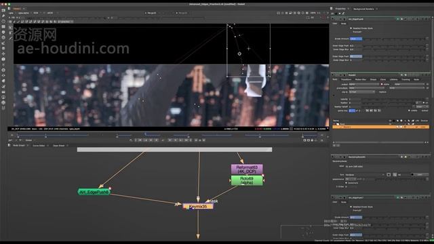This screenshot has width=434, height=244.
Task: Enable Detailed Erode Style in AH_EdgePush8 panel
Action: pyautogui.click(x=351, y=28)
